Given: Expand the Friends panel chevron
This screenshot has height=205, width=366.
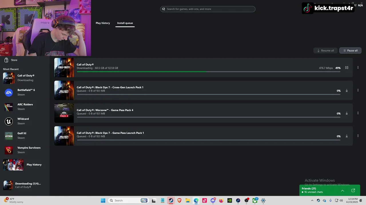Looking at the screenshot, I should 343,190.
